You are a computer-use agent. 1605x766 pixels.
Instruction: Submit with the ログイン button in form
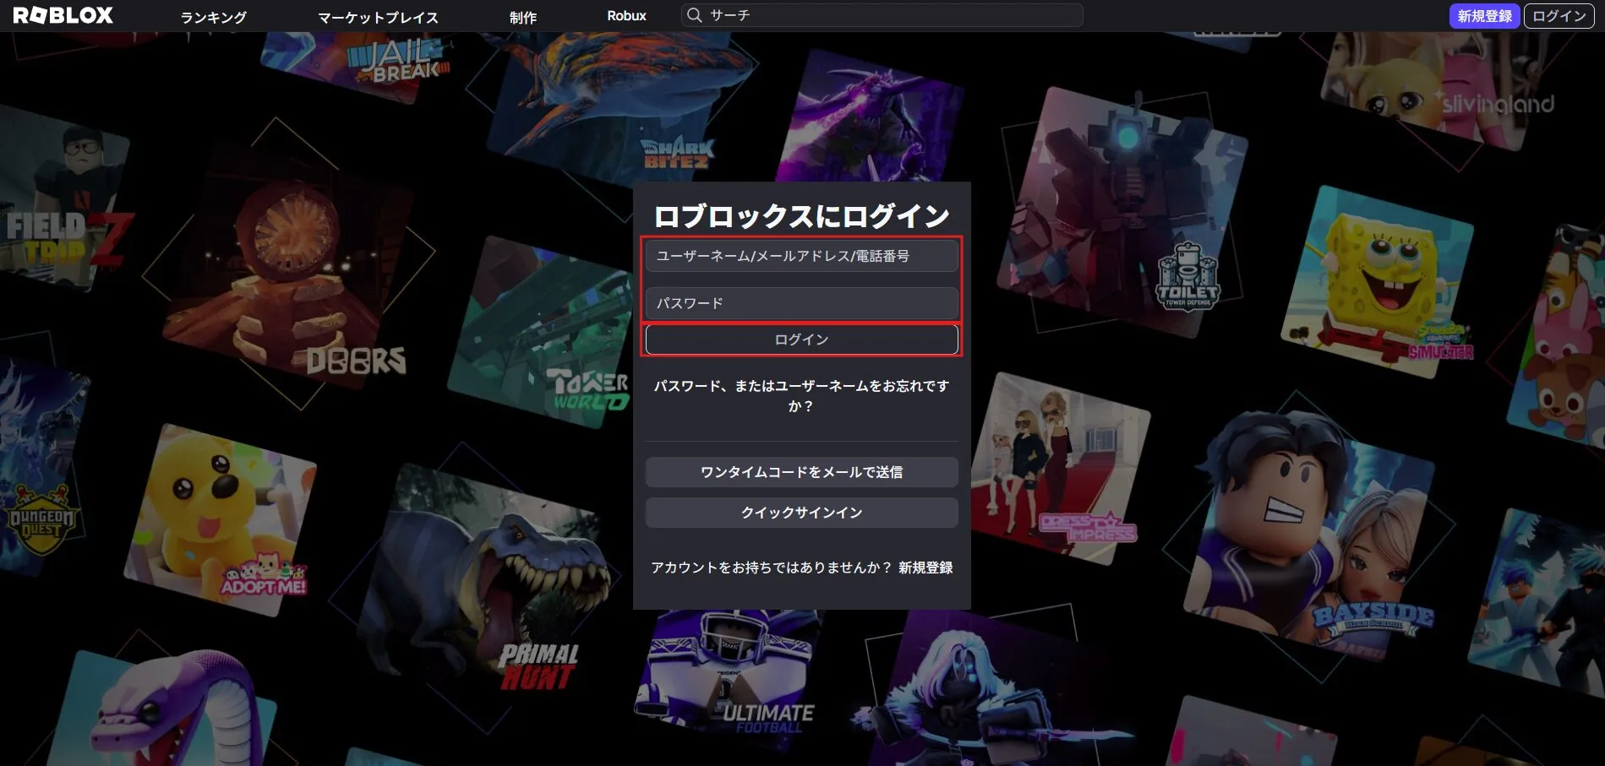tap(801, 340)
